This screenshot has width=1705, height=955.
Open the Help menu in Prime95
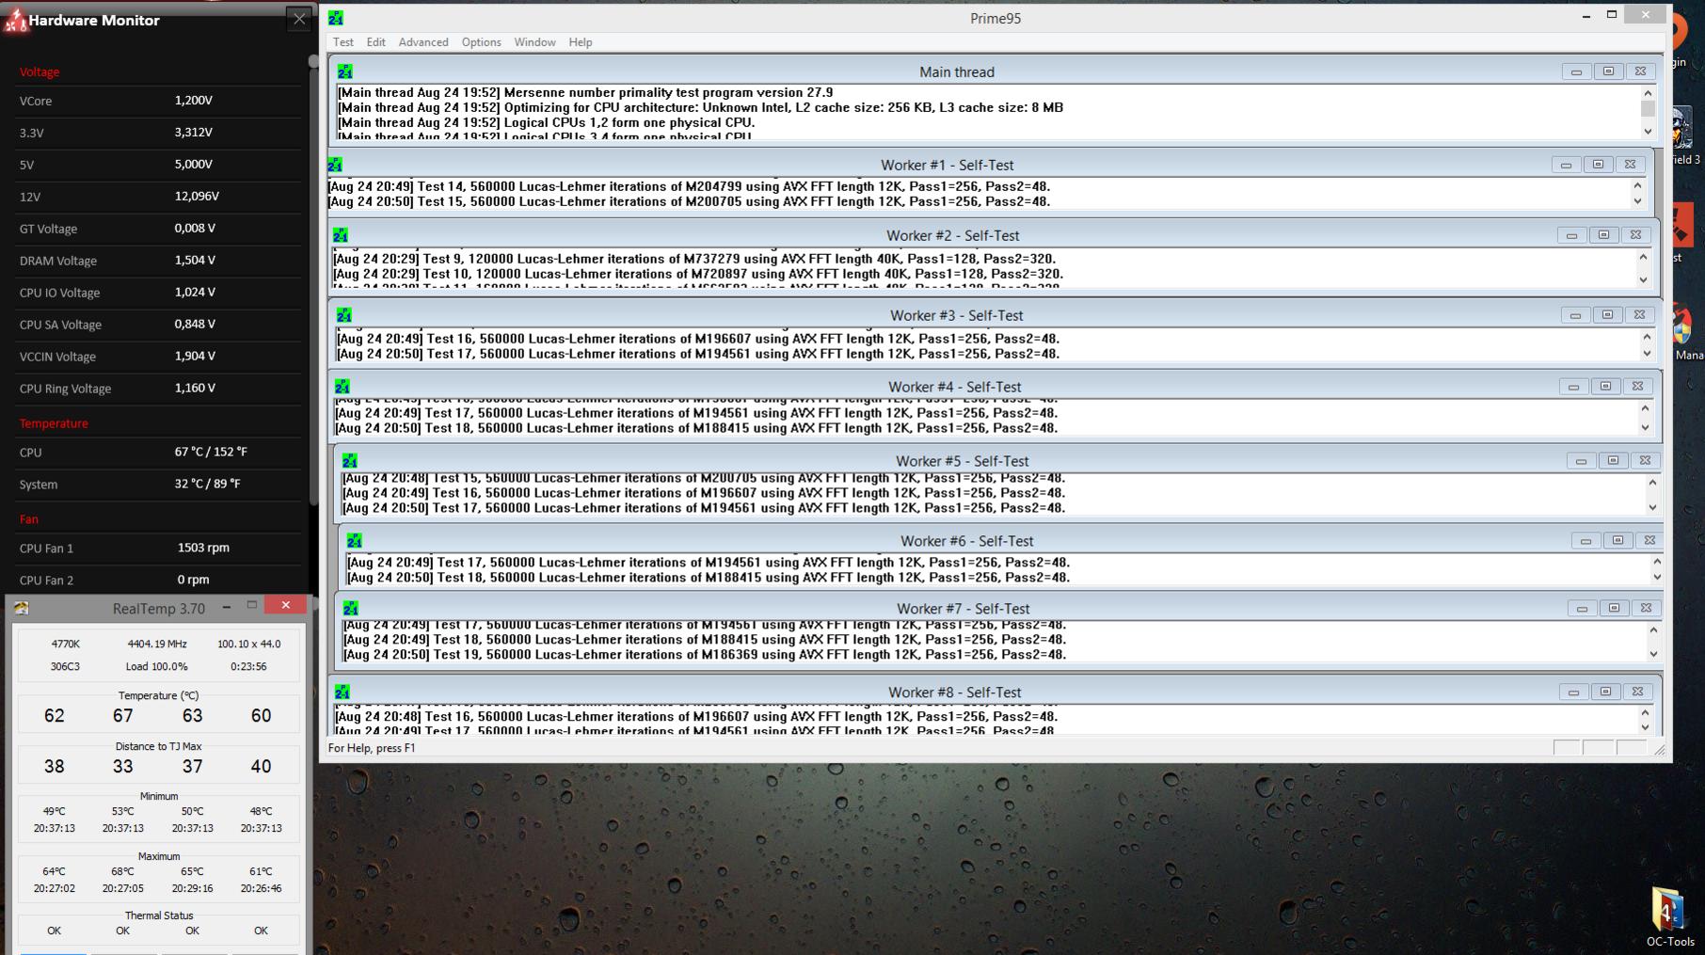pyautogui.click(x=581, y=42)
